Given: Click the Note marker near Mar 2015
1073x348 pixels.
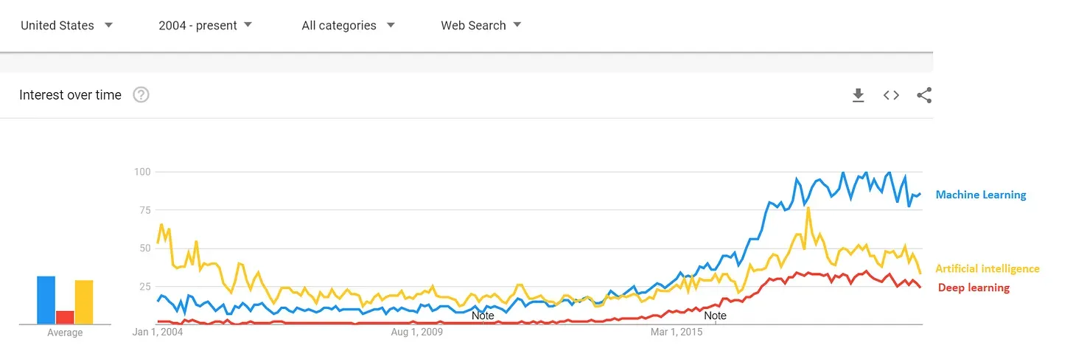Looking at the screenshot, I should tap(715, 316).
